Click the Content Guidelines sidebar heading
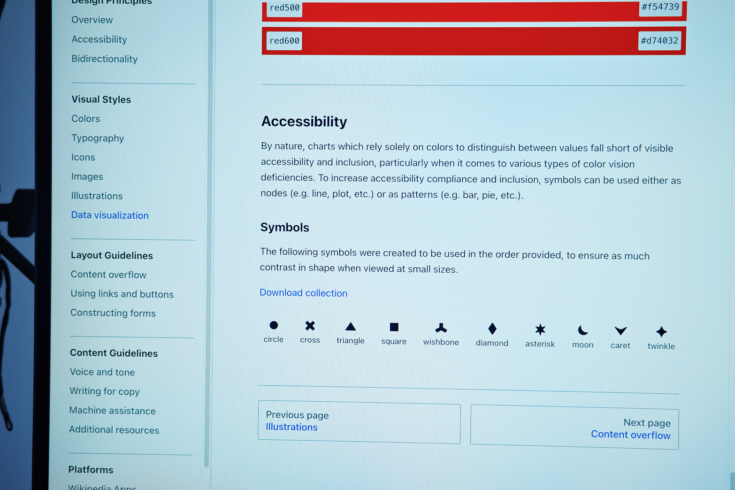 [114, 353]
